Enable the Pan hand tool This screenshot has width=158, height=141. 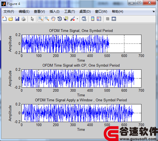coord(53,19)
